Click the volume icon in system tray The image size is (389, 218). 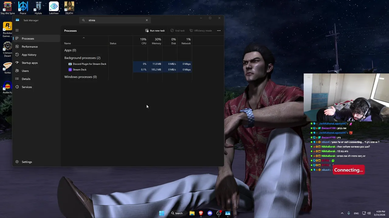click(x=369, y=213)
